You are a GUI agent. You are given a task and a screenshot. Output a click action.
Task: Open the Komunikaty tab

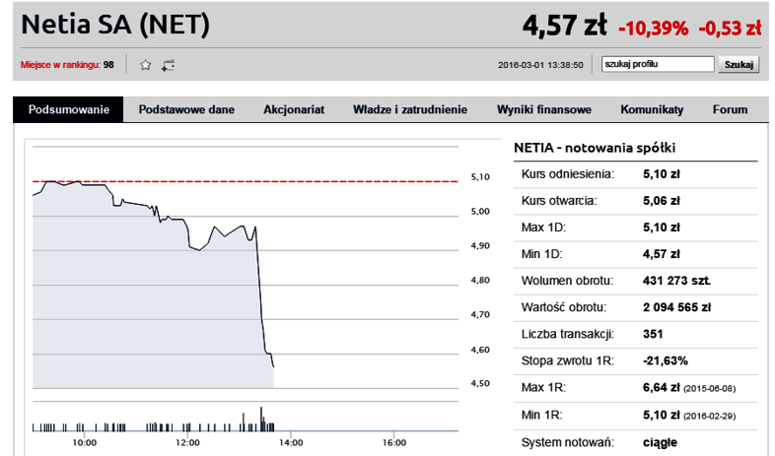tap(652, 109)
